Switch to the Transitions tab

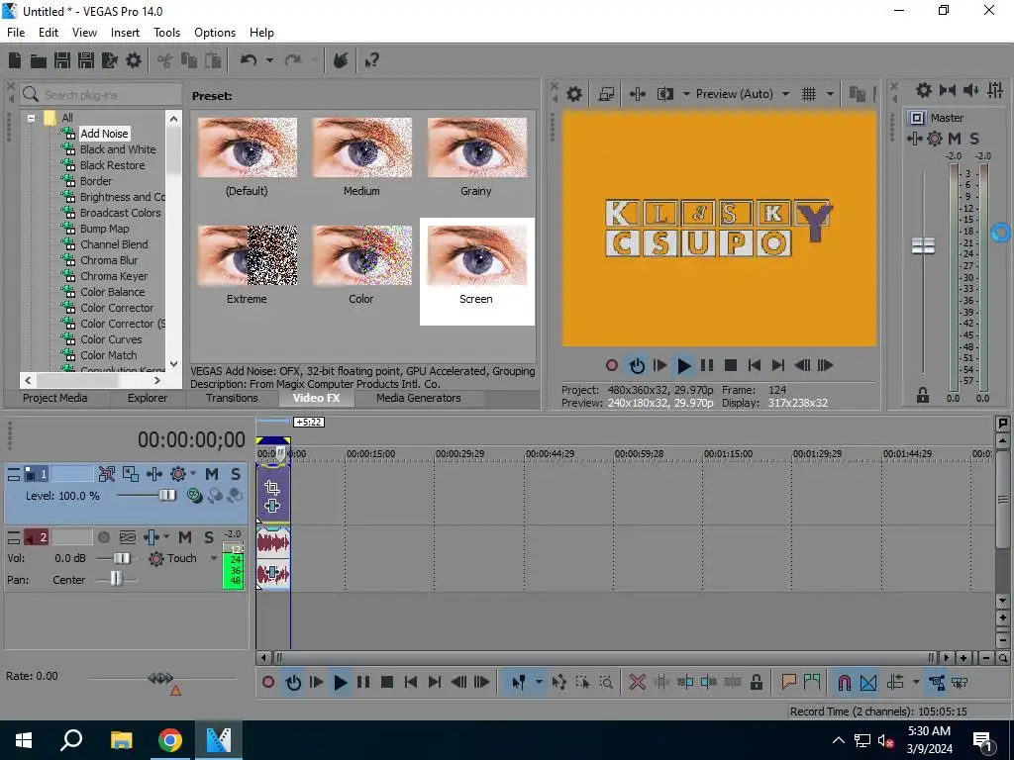(232, 398)
